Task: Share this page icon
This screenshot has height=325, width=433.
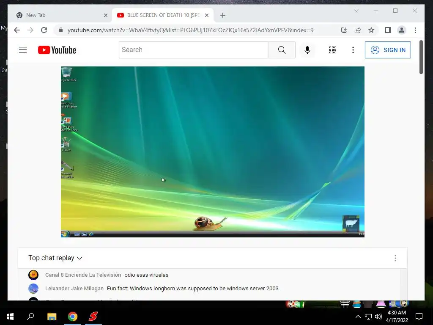Action: tap(358, 30)
